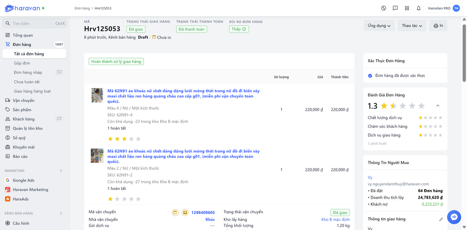Image resolution: width=467 pixels, height=230 pixels.
Task: Collapse the order rating panel
Action: (438, 106)
